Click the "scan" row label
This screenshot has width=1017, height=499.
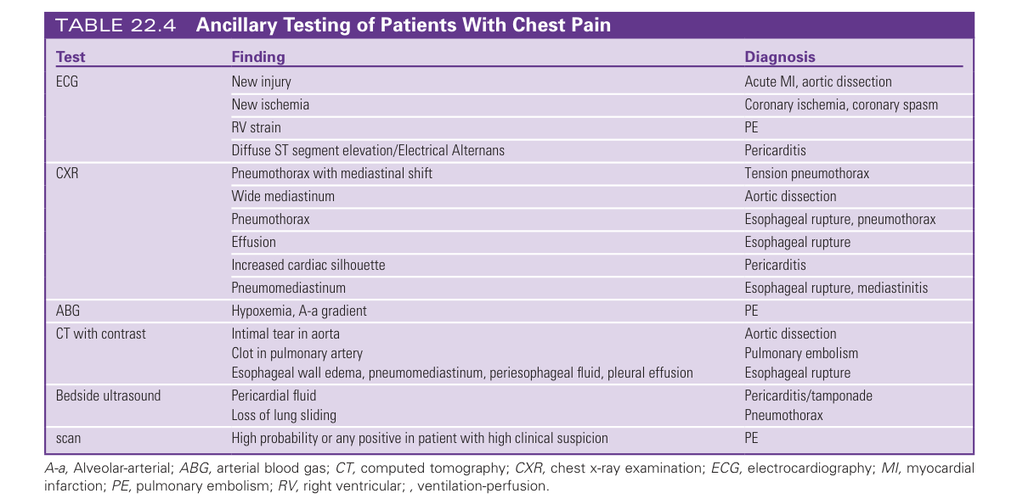[x=71, y=439]
